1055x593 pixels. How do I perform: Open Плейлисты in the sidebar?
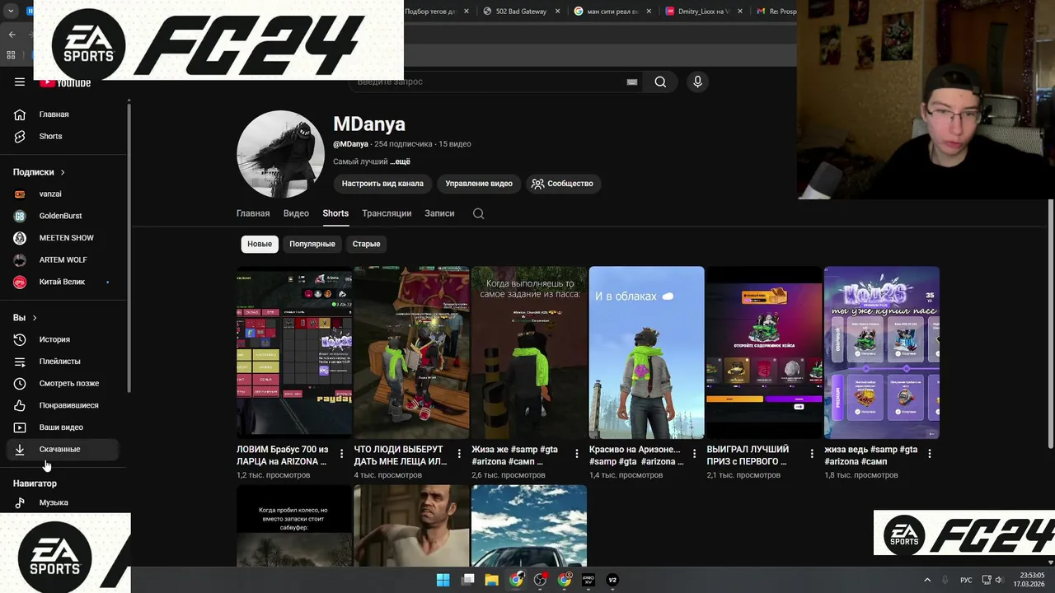[64, 362]
